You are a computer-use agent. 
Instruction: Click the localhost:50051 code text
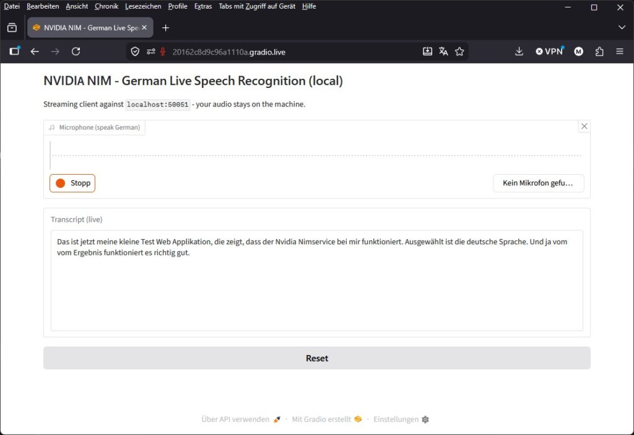click(158, 104)
